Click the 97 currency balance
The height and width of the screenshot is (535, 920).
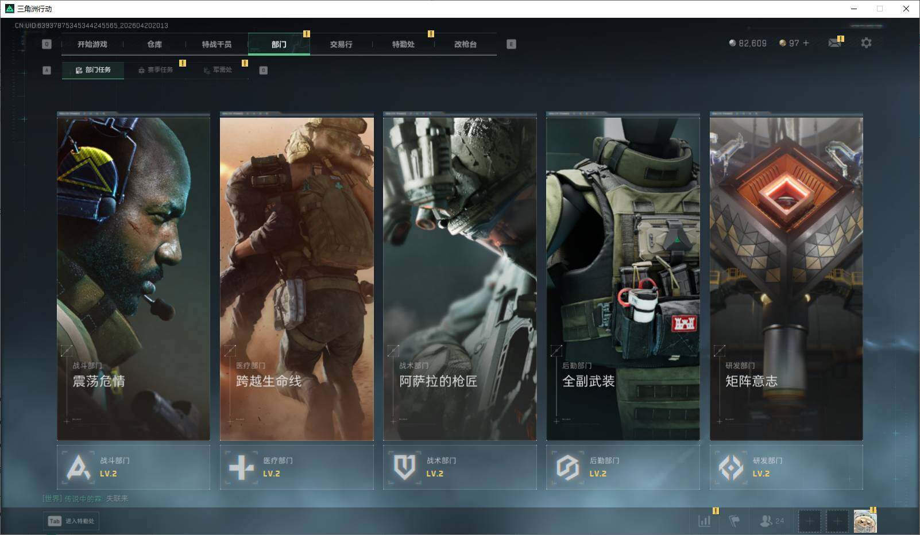click(x=789, y=43)
